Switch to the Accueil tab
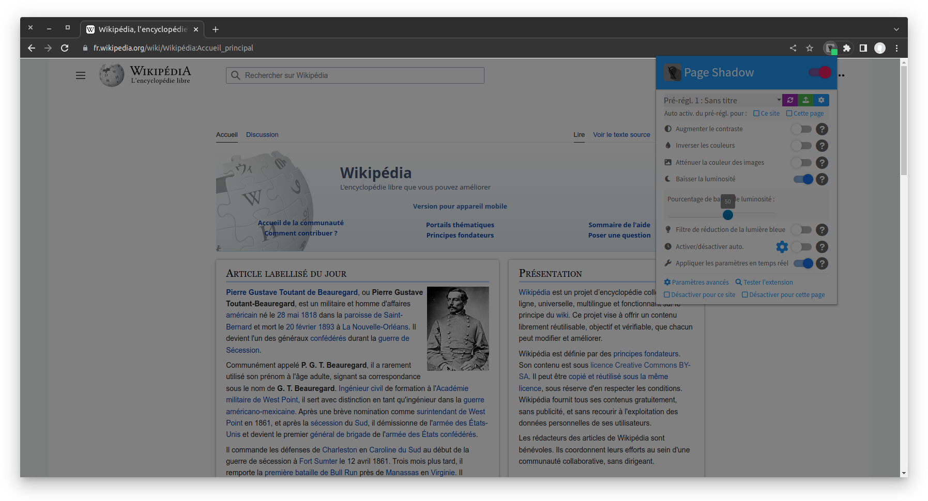This screenshot has height=501, width=928. (227, 135)
